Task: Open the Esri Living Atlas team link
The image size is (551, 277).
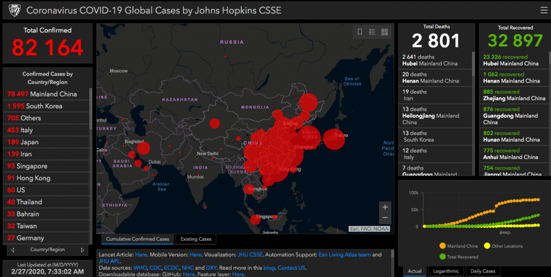Action: click(344, 254)
